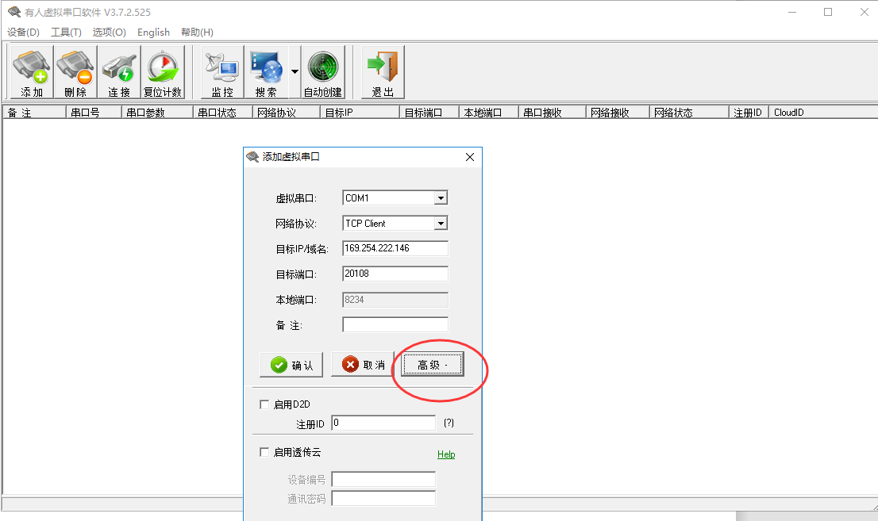Image resolution: width=878 pixels, height=521 pixels.
Task: Click the 复位计数 (Reset count) icon
Action: (x=163, y=73)
